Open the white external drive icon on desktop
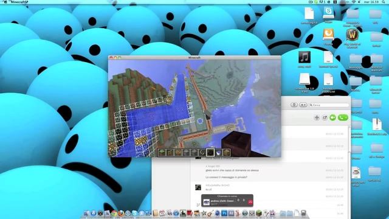The height and width of the screenshot is (219, 389). [x=305, y=80]
